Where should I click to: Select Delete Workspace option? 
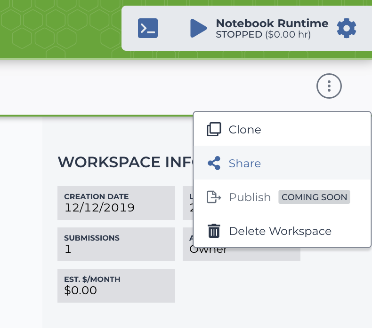pos(283,231)
